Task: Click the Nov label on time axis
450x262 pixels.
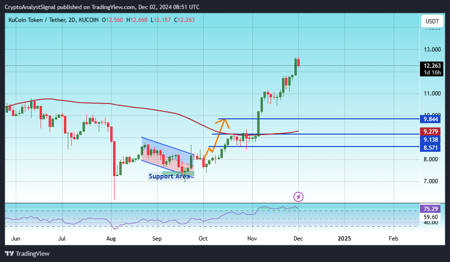Action: click(x=252, y=239)
